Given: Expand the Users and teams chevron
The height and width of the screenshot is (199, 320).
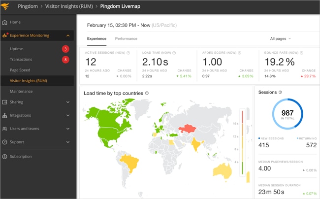Looking at the screenshot, I should click(68, 129).
